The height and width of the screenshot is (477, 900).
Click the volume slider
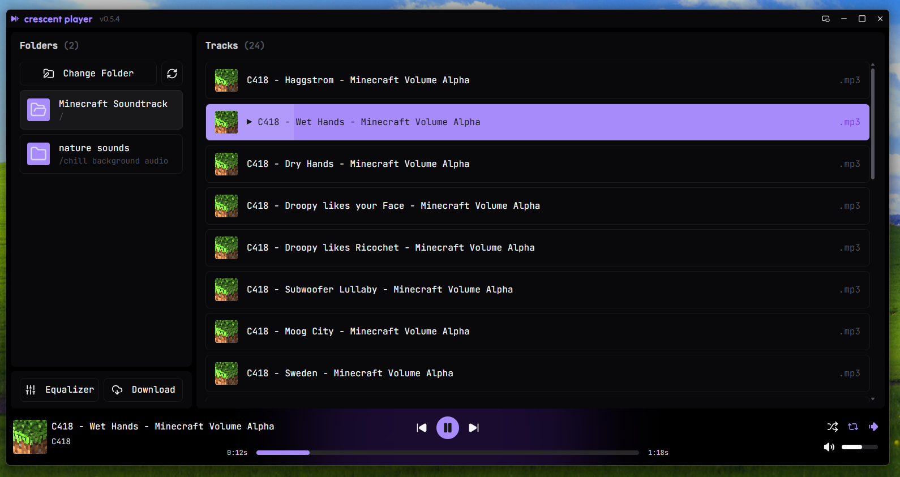860,447
